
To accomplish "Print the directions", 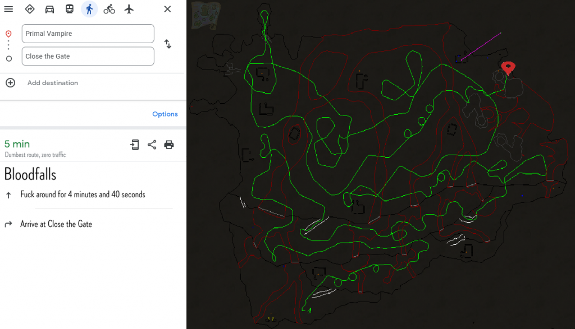I will tap(169, 145).
